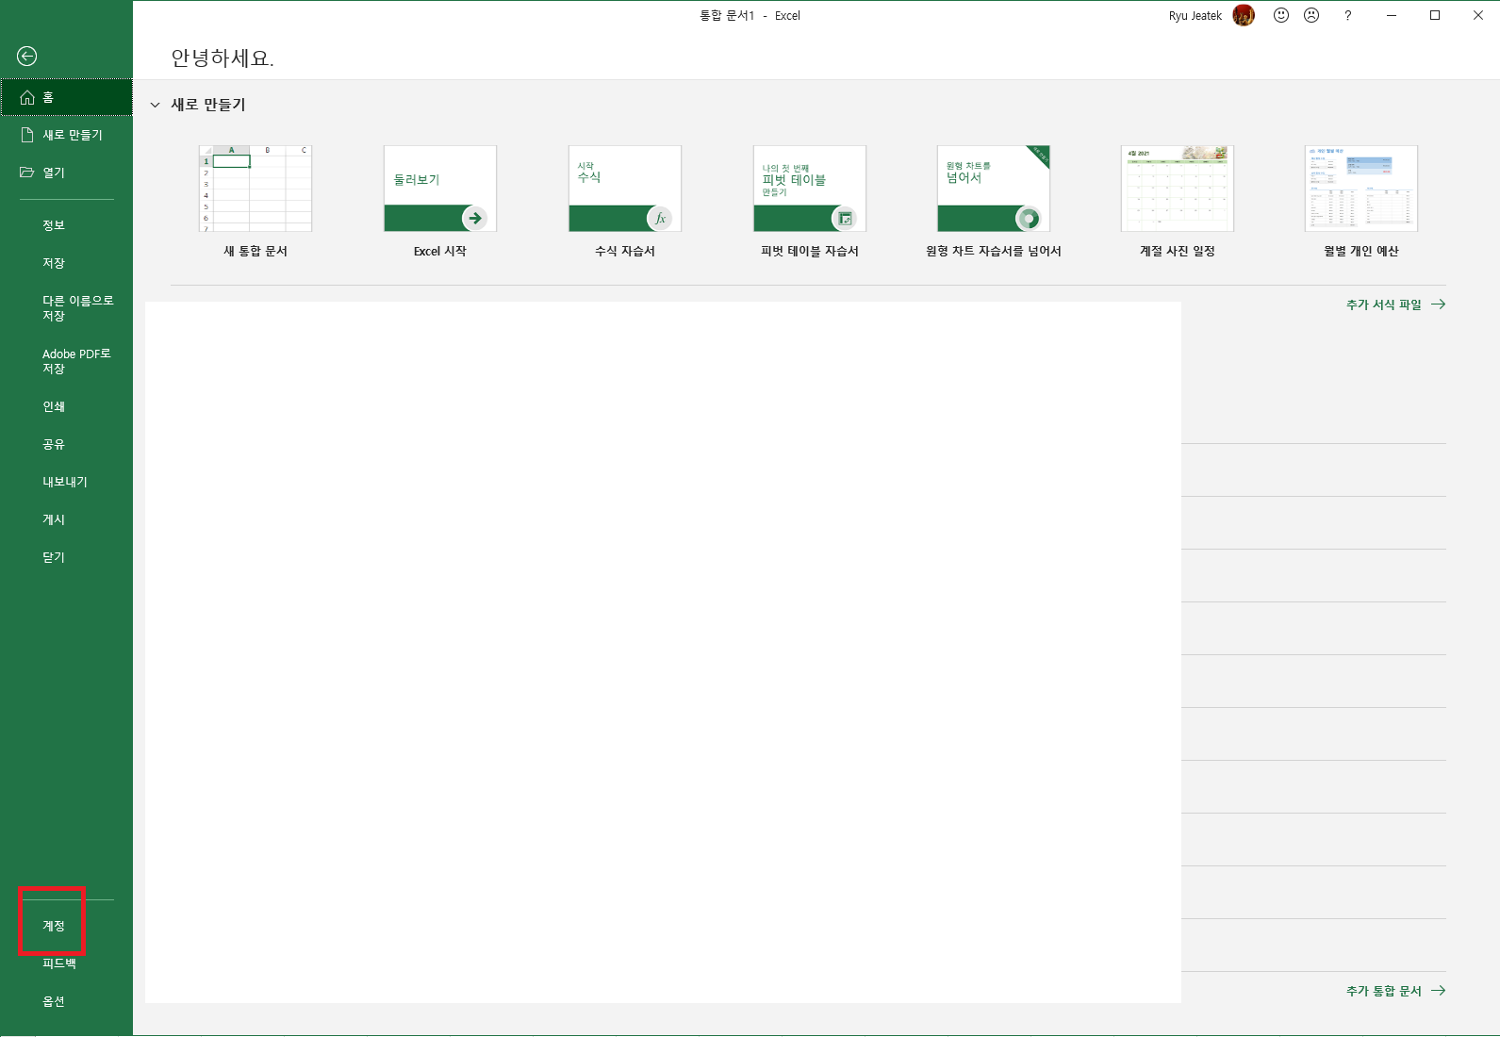
Task: Collapse the 새로 만들기 section chevron
Action: [156, 105]
